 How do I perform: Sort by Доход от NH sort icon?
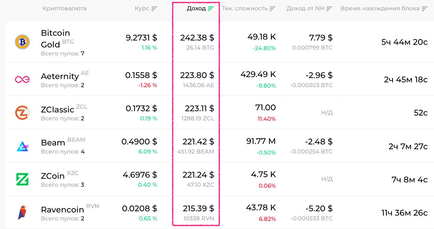click(x=329, y=9)
